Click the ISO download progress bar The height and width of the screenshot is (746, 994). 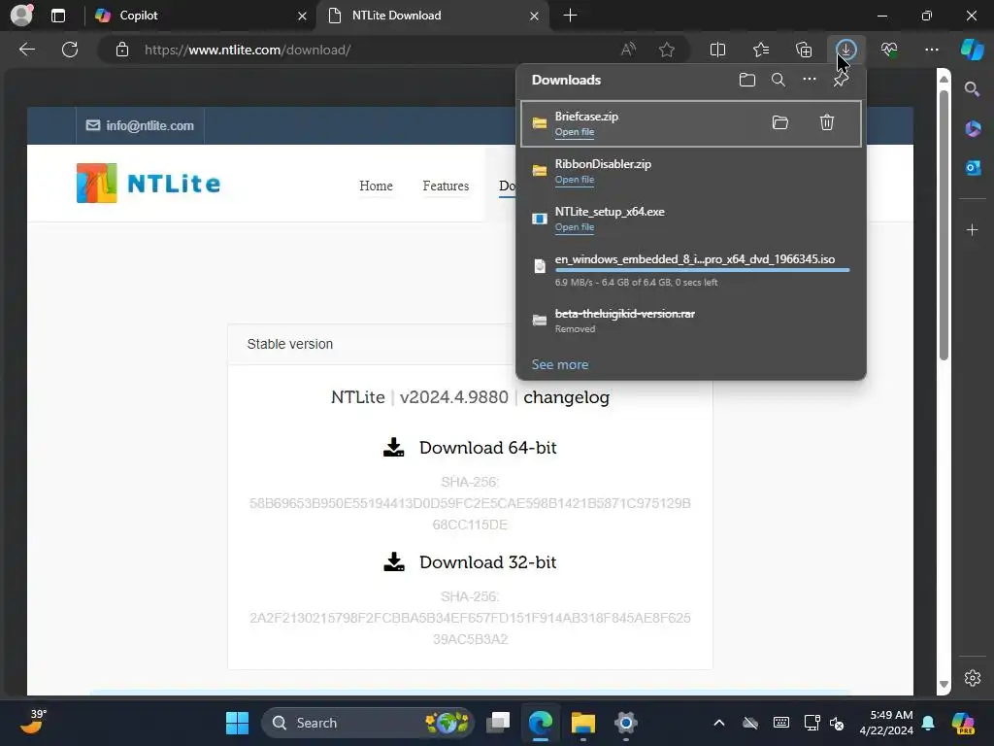702,270
